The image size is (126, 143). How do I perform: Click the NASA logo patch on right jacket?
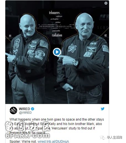(93, 43)
